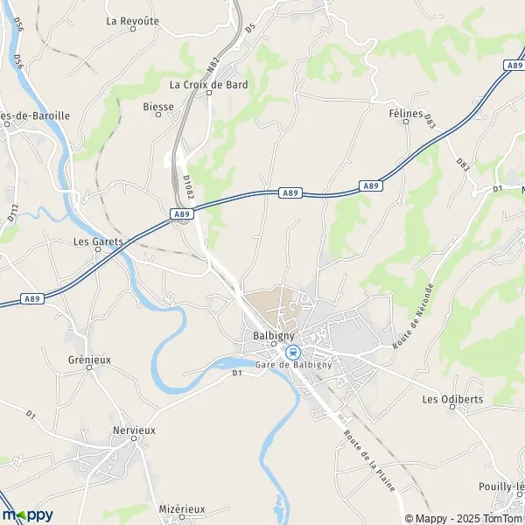Click the Gare de Balbigny train station icon
525x525 pixels.
click(293, 353)
